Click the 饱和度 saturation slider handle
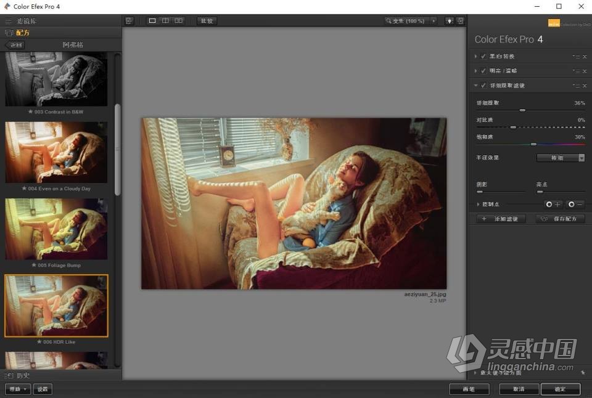592x398 pixels. coord(533,144)
